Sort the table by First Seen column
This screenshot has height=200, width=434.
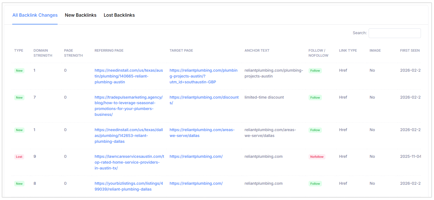410,50
